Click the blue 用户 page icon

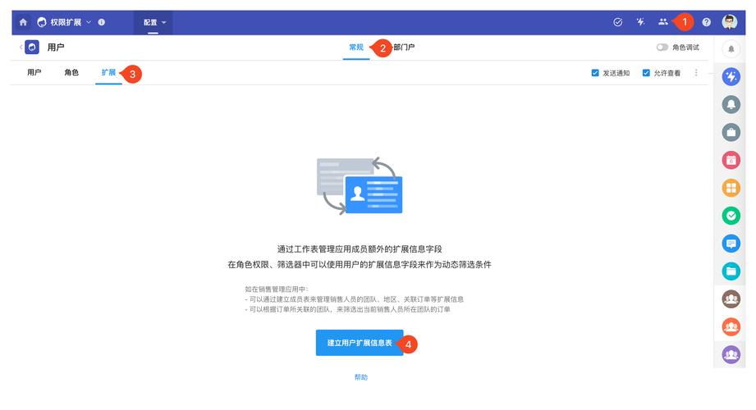[x=32, y=48]
